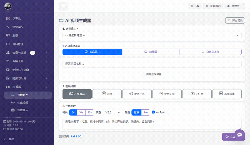Choose the 促销广告 video style
The width and height of the screenshot is (250, 145).
137,94
